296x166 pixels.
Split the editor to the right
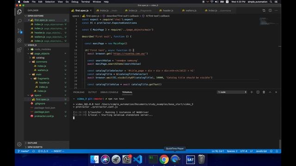click(270, 11)
